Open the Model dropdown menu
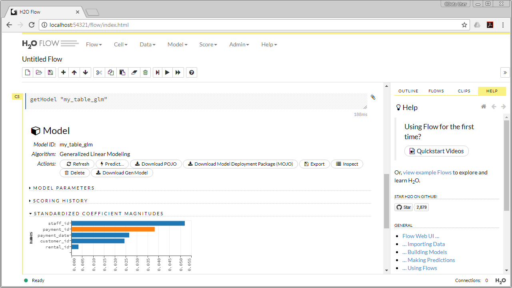The image size is (512, 288). click(177, 44)
